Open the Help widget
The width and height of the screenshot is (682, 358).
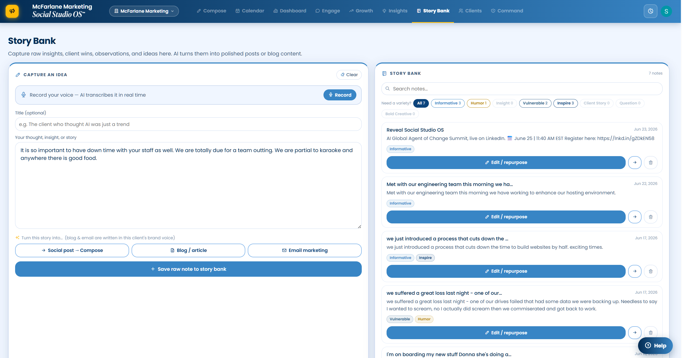655,346
